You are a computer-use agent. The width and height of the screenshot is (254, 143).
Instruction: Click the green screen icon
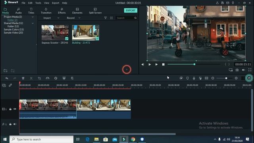click(x=64, y=78)
